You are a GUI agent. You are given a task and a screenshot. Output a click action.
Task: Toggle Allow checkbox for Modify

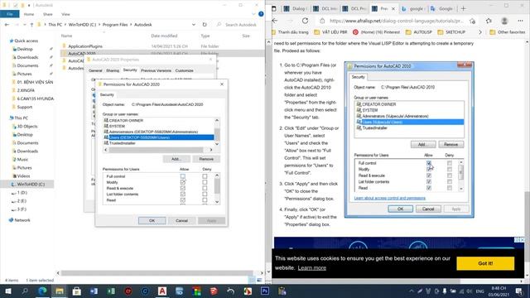[183, 182]
